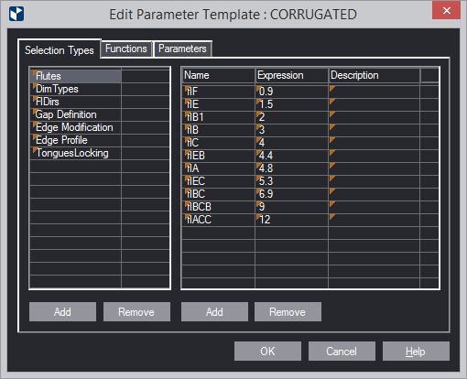467x379 pixels.
Task: Add a new selection type
Action: (62, 312)
